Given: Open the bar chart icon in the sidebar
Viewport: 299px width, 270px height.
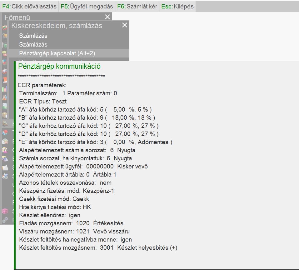Looking at the screenshot, I should (x=5, y=89).
